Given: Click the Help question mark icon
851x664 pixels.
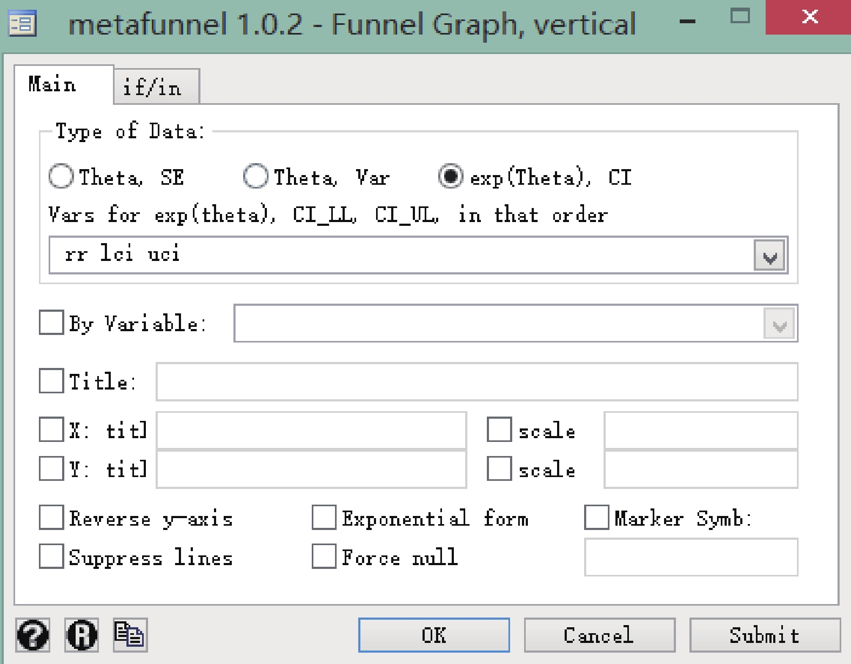Looking at the screenshot, I should tap(33, 635).
